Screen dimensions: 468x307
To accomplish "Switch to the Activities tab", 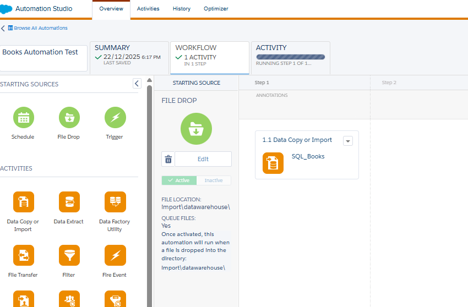I will click(x=148, y=9).
